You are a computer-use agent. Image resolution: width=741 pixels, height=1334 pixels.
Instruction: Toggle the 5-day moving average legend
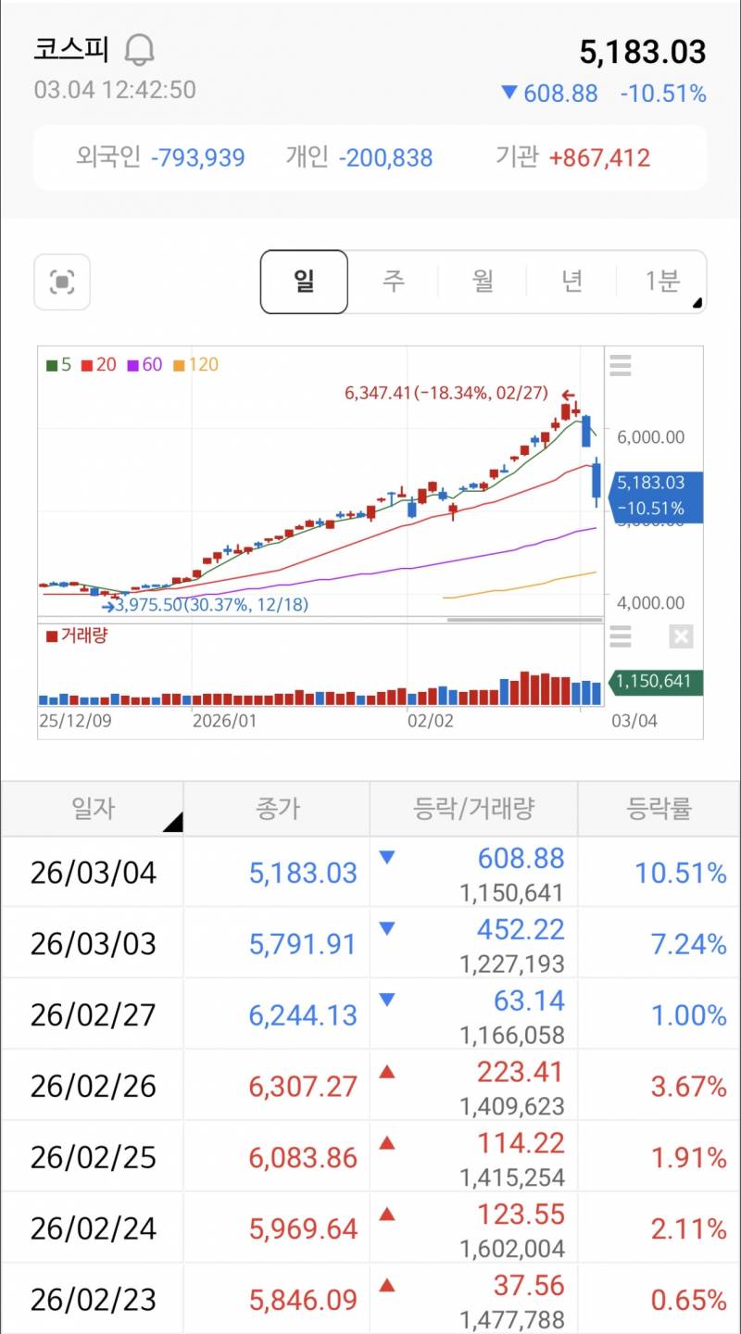(x=59, y=365)
